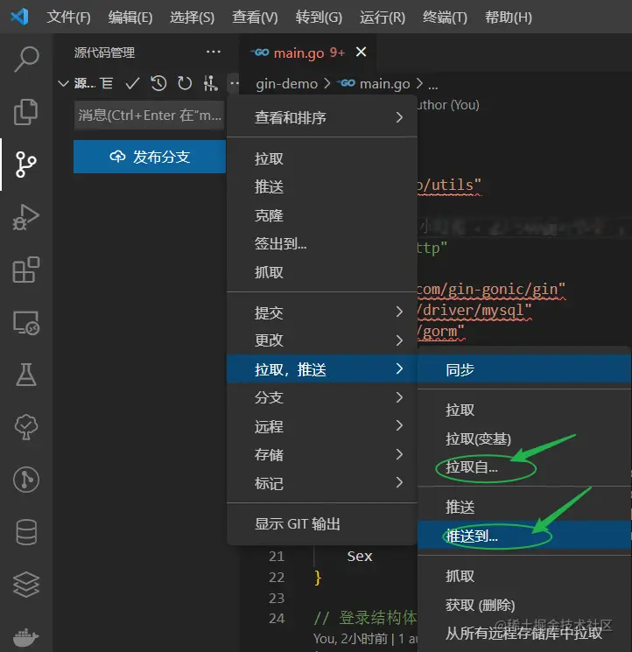632x652 pixels.
Task: Choose 推送 in the pull-push submenu
Action: [x=524, y=507]
